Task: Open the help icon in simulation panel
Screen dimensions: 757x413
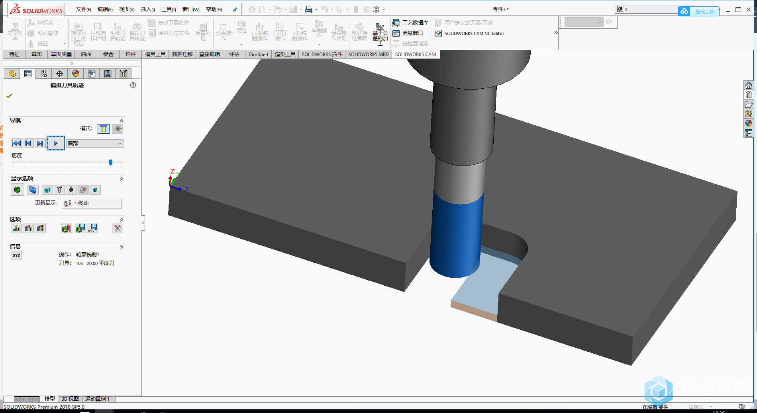Action: 133,85
